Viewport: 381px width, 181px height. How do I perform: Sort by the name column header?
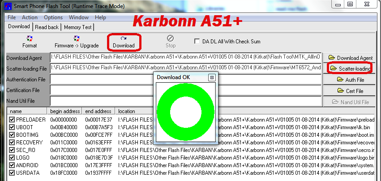pyautogui.click(x=27, y=111)
